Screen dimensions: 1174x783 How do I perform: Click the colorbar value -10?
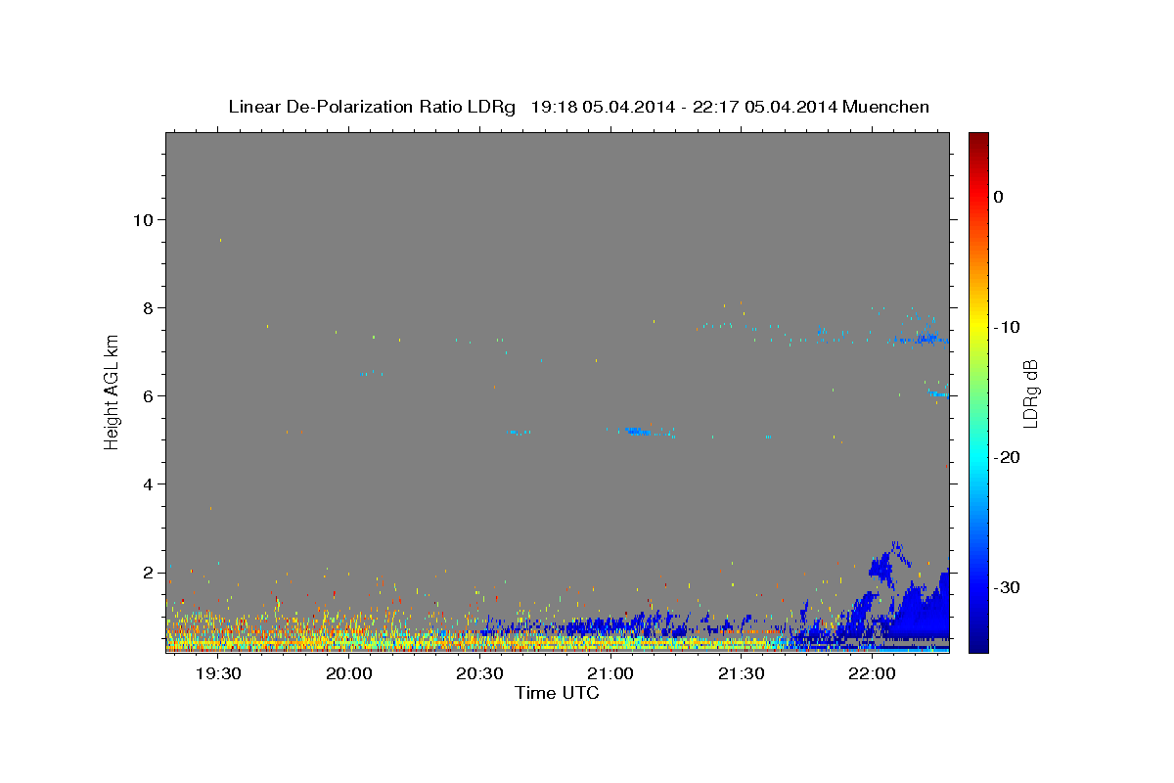[x=1008, y=327]
